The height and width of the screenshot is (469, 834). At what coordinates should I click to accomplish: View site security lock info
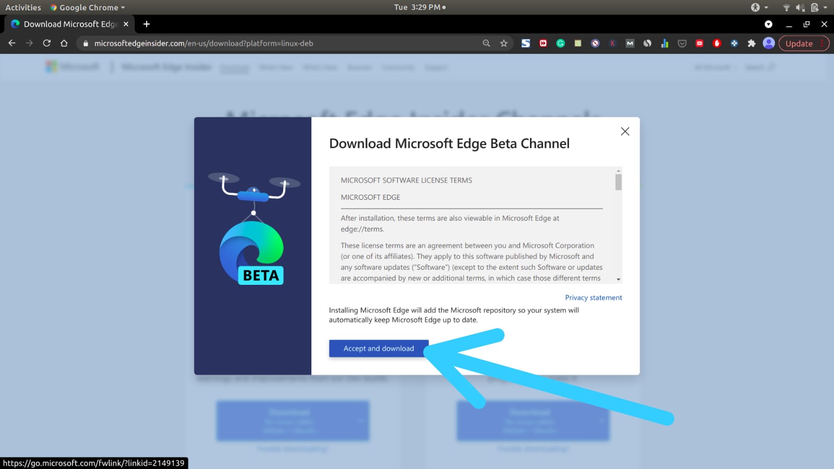pos(86,43)
